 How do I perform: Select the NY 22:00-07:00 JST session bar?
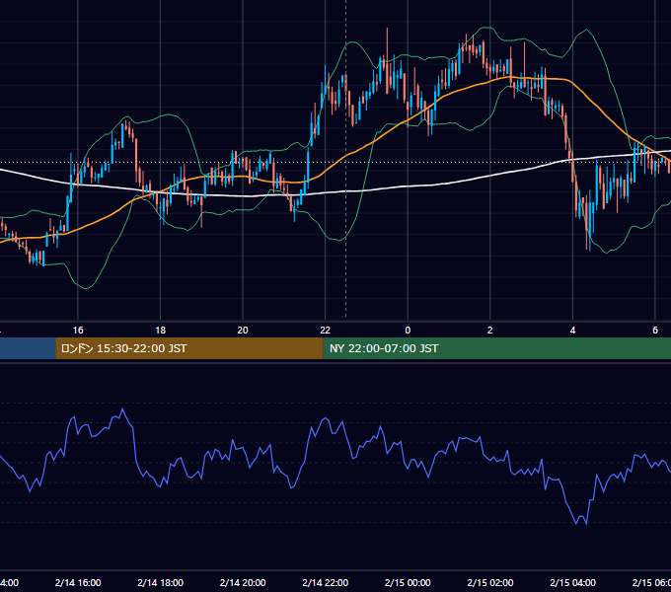tap(496, 348)
